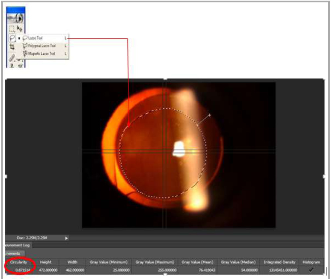Click the Width column header
The width and height of the screenshot is (331, 279).
[72, 262]
